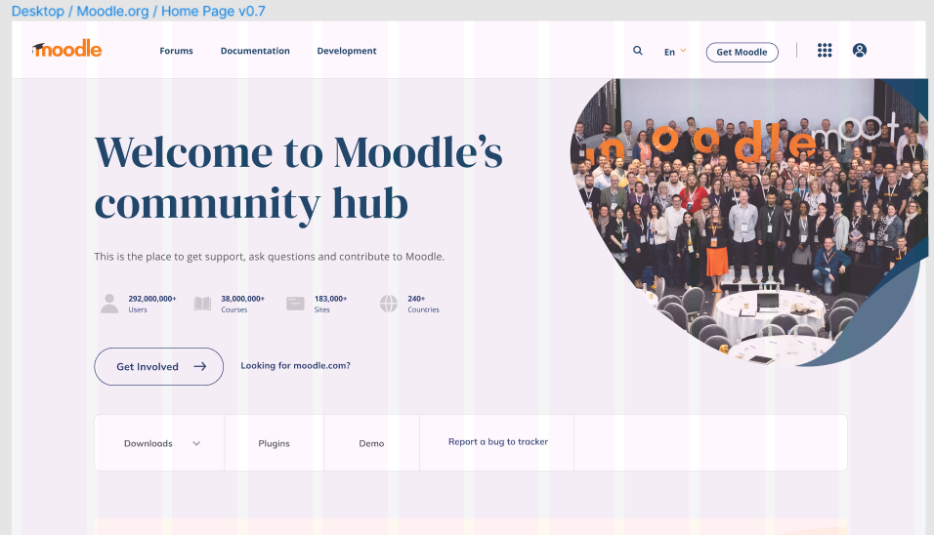This screenshot has width=934, height=535.
Task: Click the arrow inside Get Involved button
Action: pyautogui.click(x=200, y=366)
